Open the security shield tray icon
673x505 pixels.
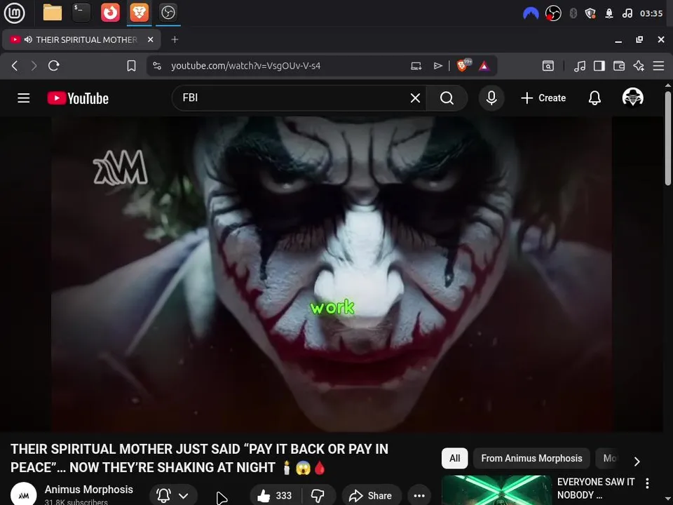coord(590,13)
